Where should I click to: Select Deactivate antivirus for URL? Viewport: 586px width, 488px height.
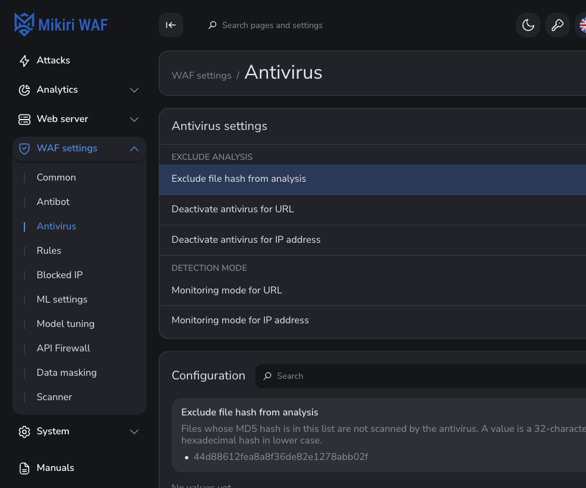(372, 209)
